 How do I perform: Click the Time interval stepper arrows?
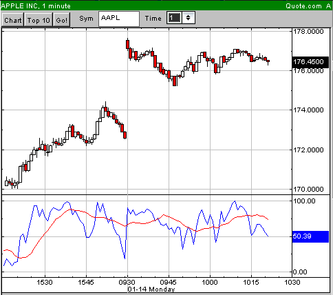click(189, 18)
